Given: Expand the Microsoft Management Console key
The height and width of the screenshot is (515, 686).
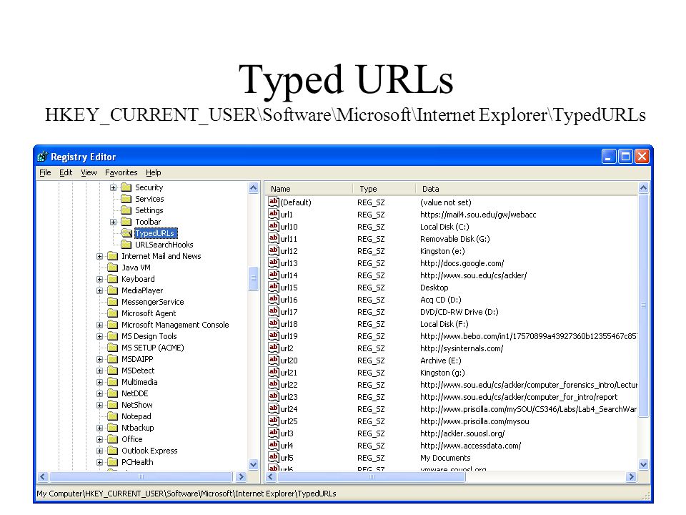Looking at the screenshot, I should [x=100, y=325].
